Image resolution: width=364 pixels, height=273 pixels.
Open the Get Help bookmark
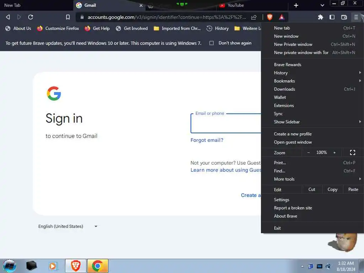(x=97, y=28)
